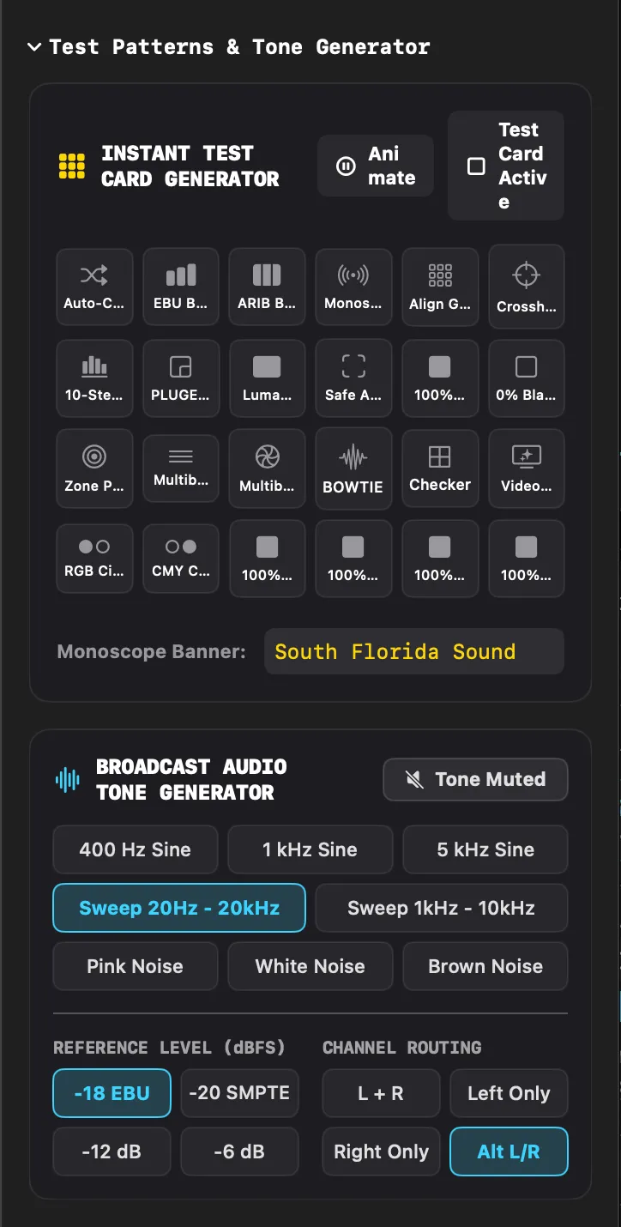Viewport: 621px width, 1227px height.
Task: Select the BOWTIE waveform pattern
Action: tap(353, 468)
